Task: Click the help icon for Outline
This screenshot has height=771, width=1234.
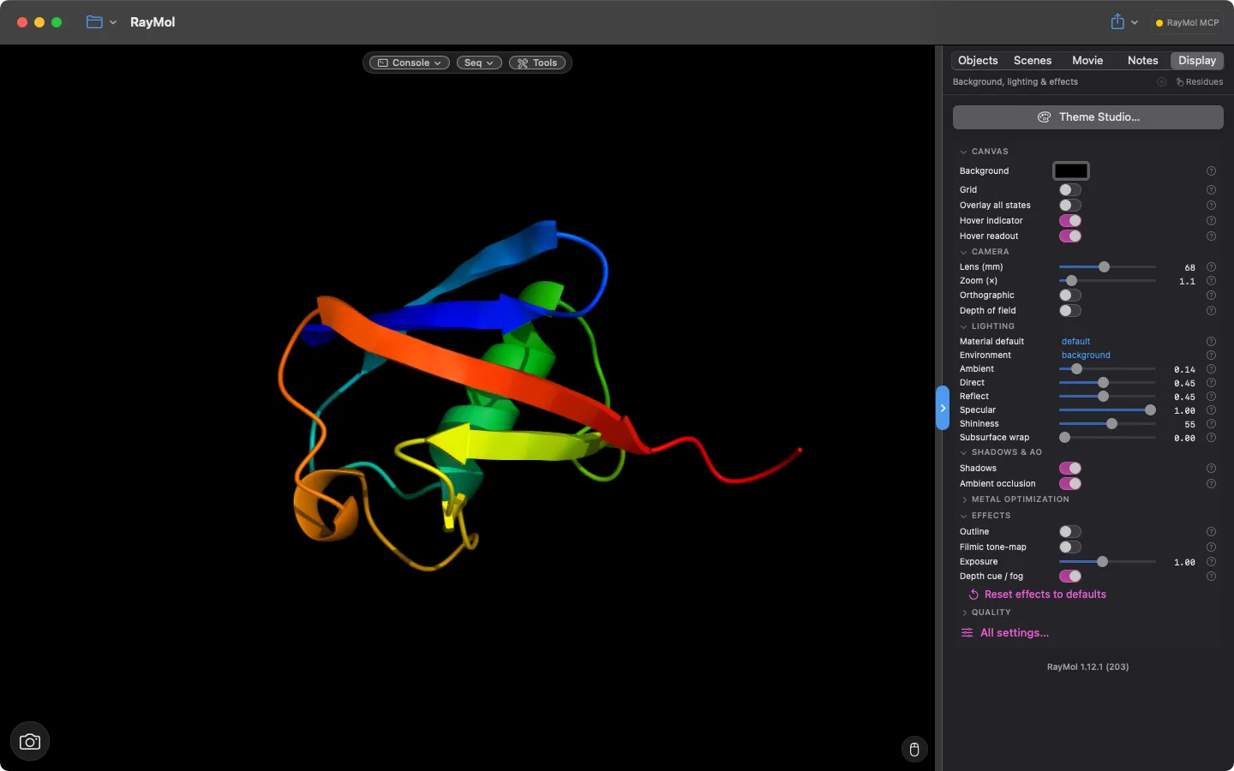Action: [1211, 532]
